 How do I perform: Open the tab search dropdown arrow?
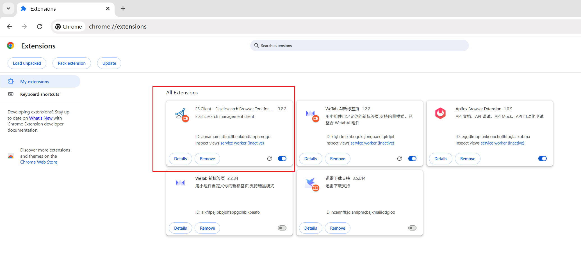click(x=8, y=8)
